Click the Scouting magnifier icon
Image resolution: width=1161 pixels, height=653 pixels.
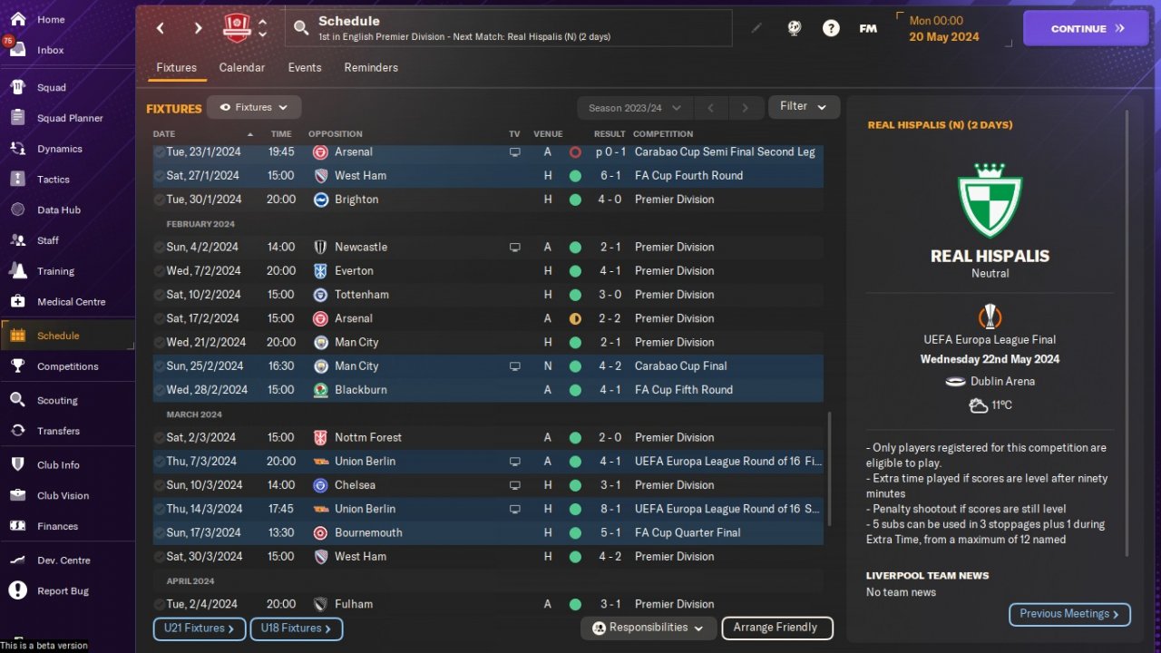pos(17,400)
